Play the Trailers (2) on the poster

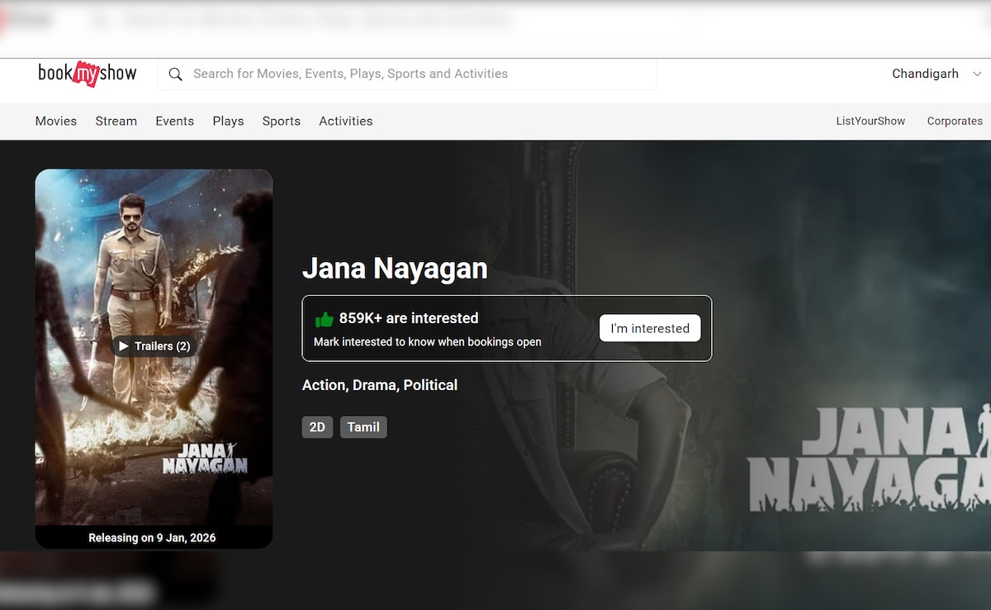pos(154,346)
